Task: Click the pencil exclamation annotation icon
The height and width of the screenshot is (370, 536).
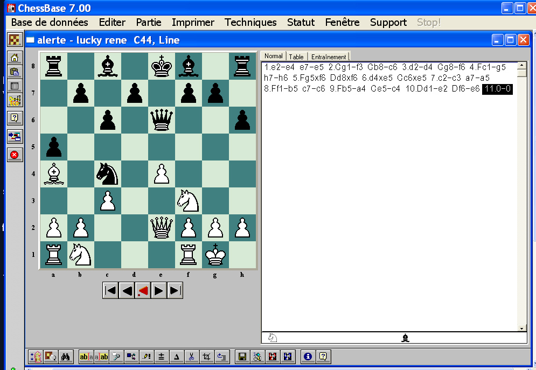Action: coord(147,357)
